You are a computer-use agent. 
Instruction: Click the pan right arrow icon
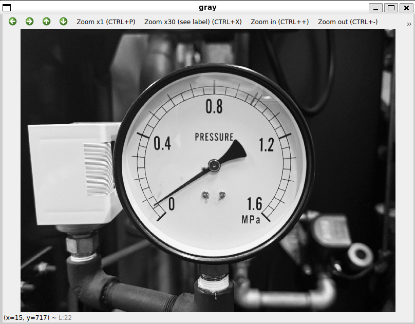(30, 22)
